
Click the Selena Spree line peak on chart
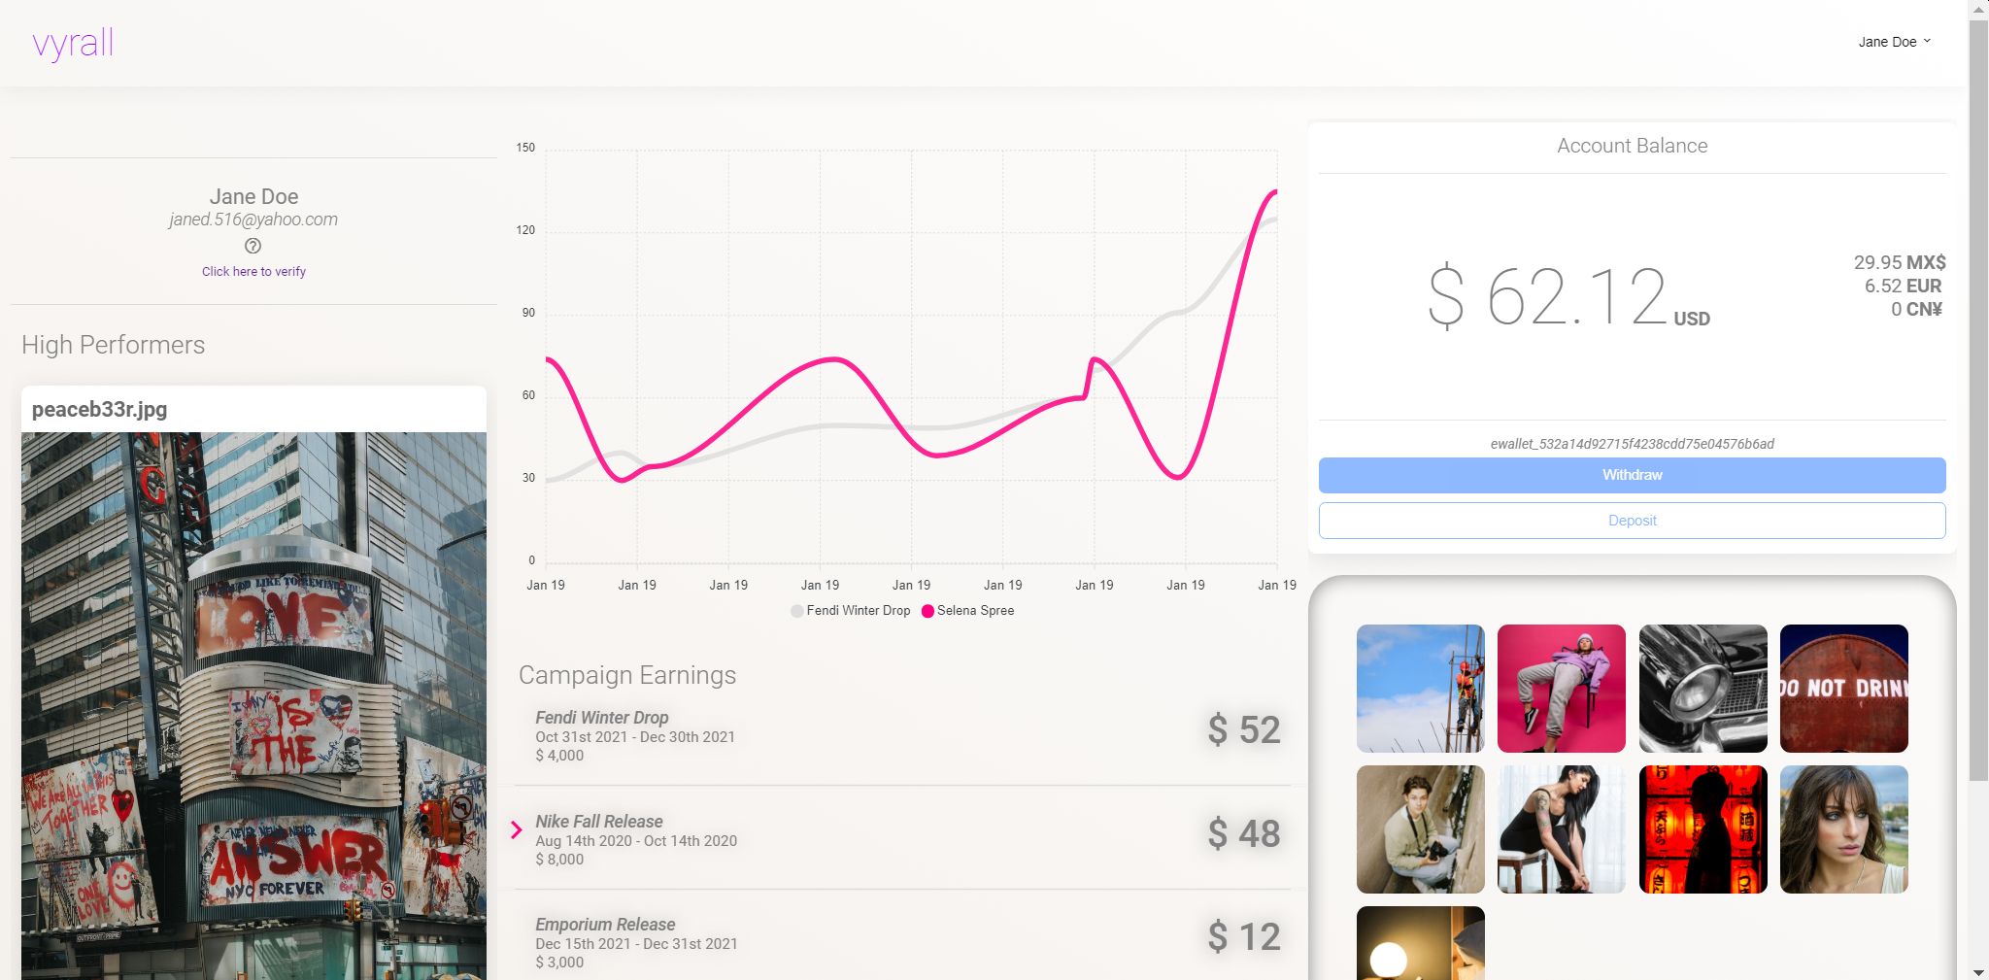[1275, 192]
